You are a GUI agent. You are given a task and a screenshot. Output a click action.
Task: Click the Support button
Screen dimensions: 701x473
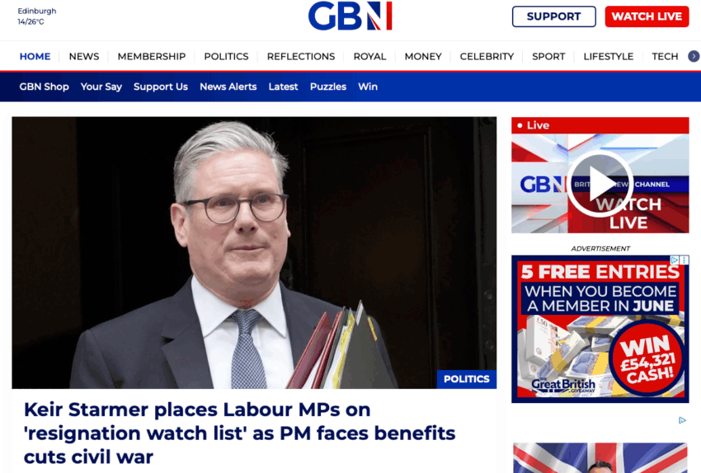click(554, 16)
